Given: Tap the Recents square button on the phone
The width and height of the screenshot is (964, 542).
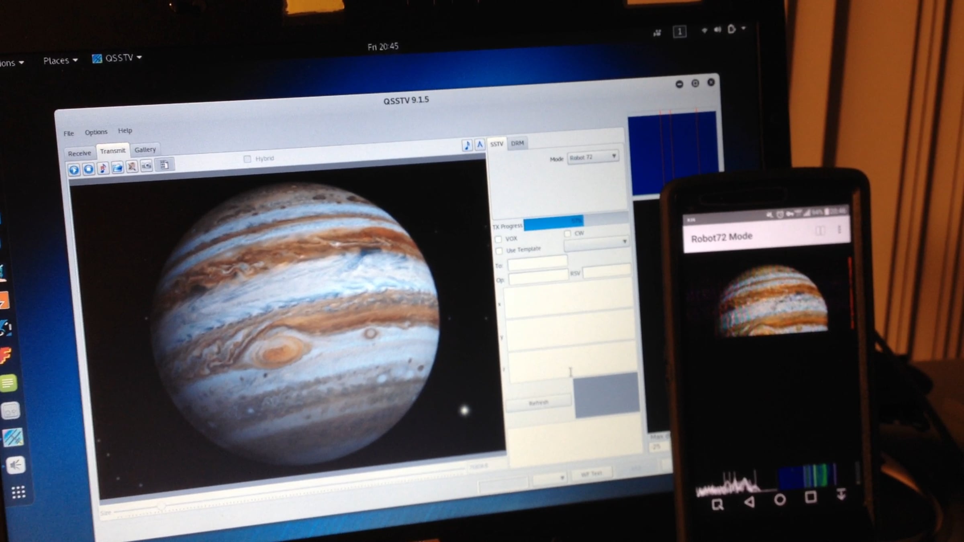Looking at the screenshot, I should [x=811, y=497].
